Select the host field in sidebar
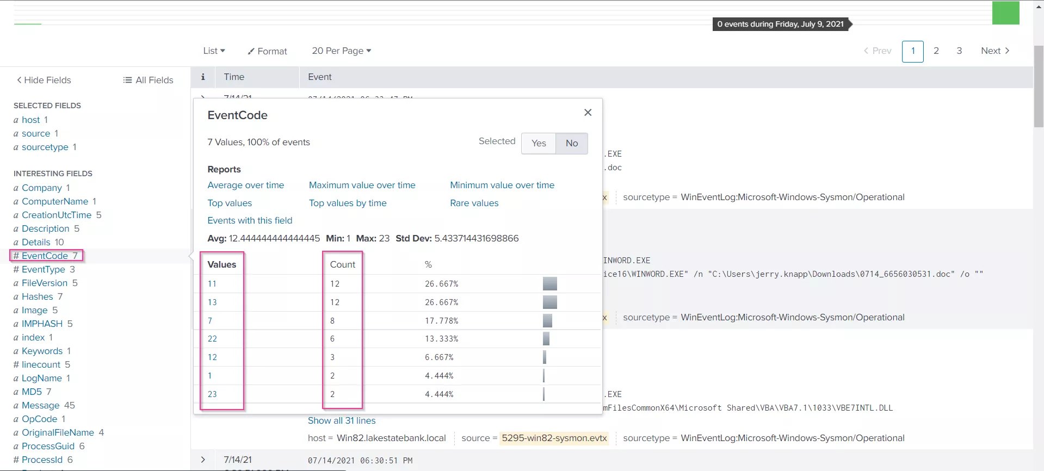 (x=30, y=120)
